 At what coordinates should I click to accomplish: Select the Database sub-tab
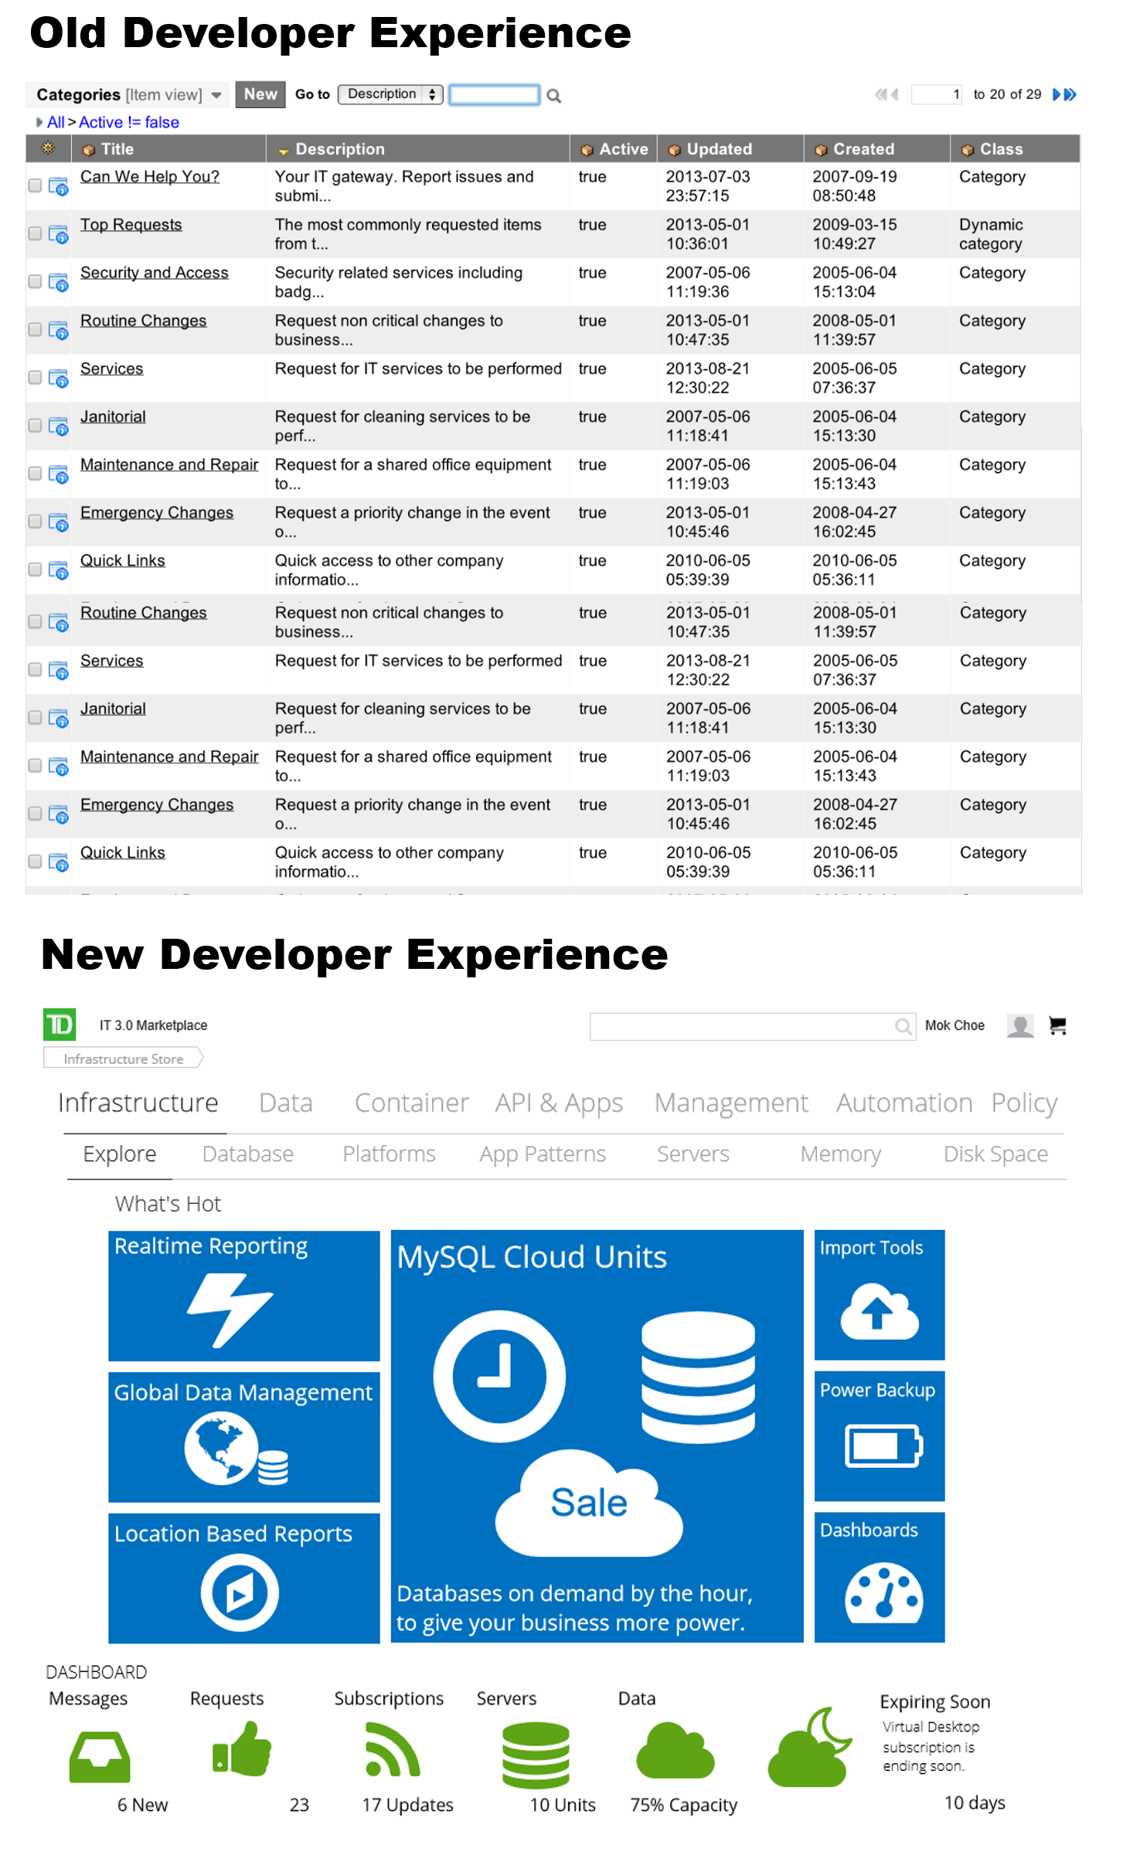point(247,1154)
